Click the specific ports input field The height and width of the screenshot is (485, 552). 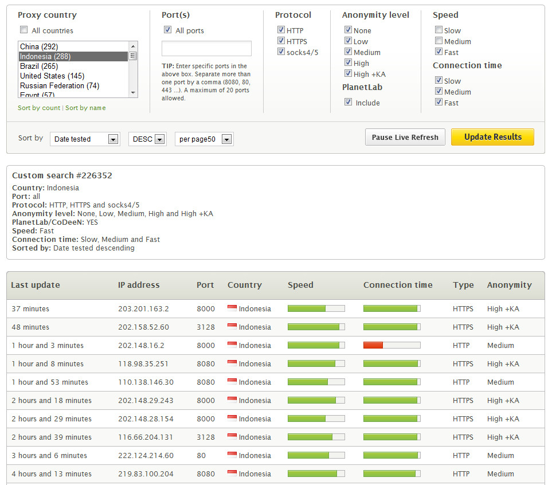[x=206, y=48]
